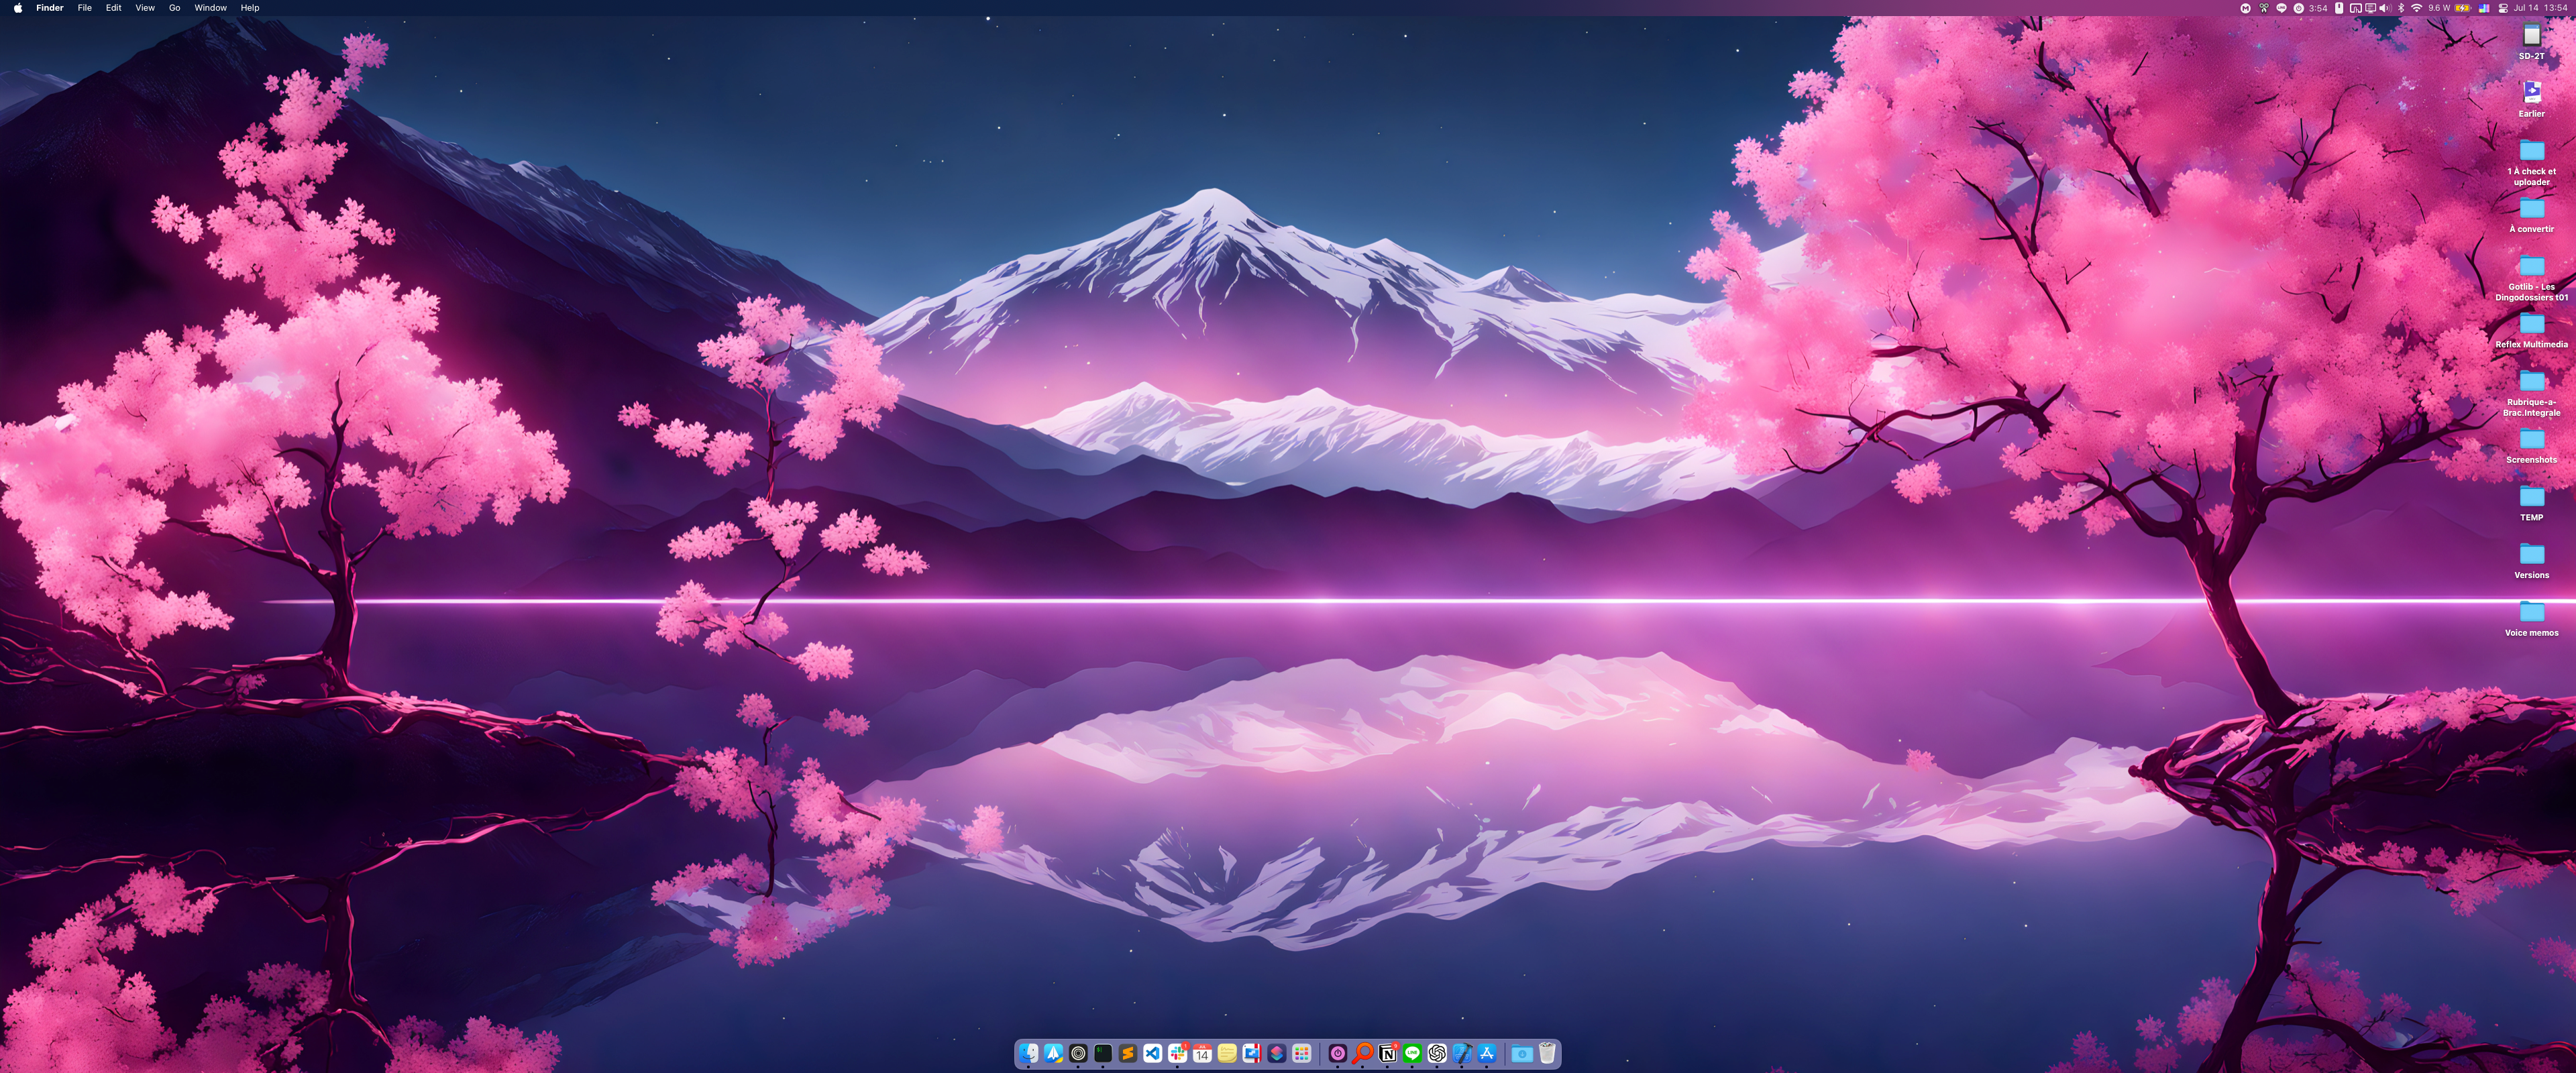The height and width of the screenshot is (1073, 2576).
Task: Open the Go menu
Action: tap(174, 8)
